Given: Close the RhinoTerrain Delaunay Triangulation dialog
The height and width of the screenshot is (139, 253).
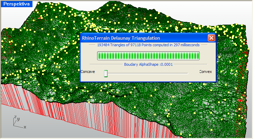Looking at the screenshot, I should click(x=211, y=38).
